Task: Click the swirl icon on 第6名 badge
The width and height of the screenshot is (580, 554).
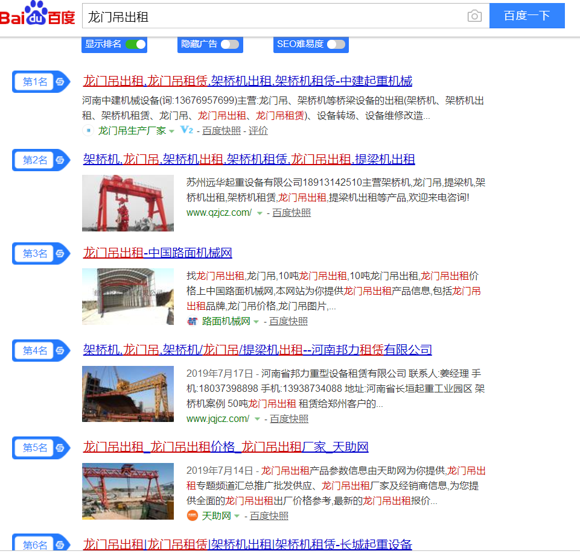Action: pos(60,545)
